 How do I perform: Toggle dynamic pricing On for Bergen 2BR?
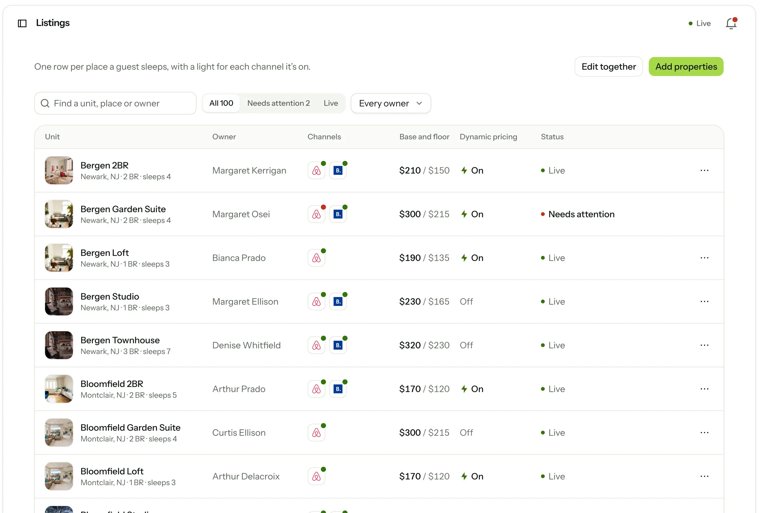tap(472, 170)
